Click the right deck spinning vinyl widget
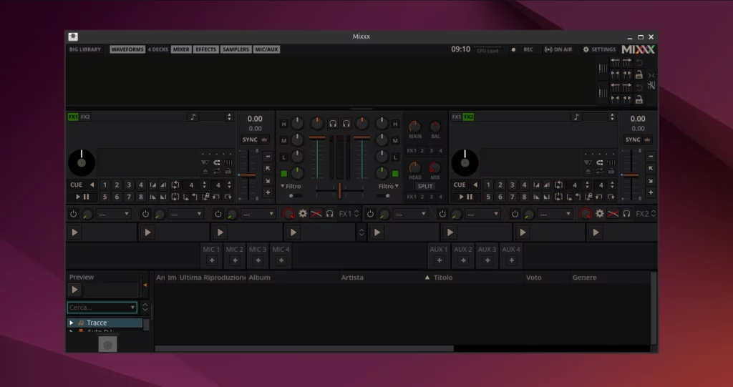The width and height of the screenshot is (733, 387). point(465,162)
